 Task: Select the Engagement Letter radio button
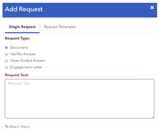point(7,67)
